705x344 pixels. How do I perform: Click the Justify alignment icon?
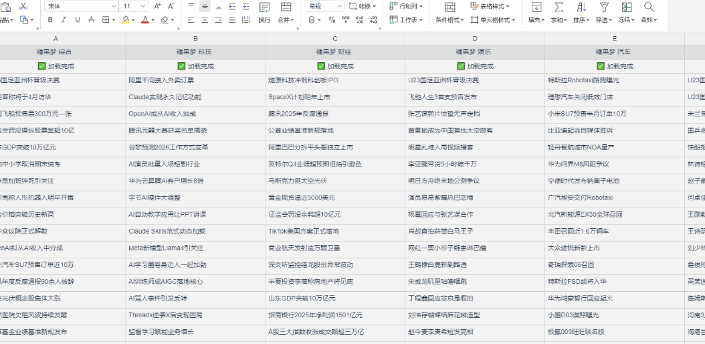click(232, 20)
